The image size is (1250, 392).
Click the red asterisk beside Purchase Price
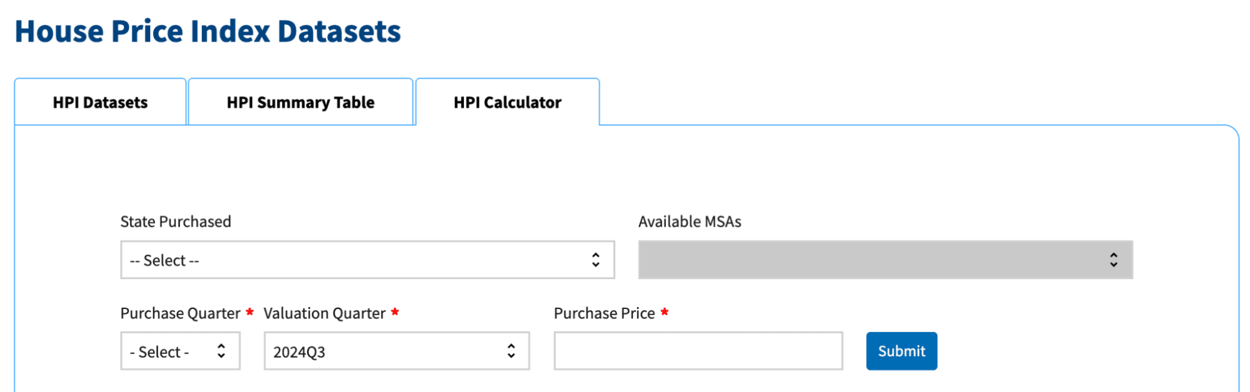[x=664, y=311]
